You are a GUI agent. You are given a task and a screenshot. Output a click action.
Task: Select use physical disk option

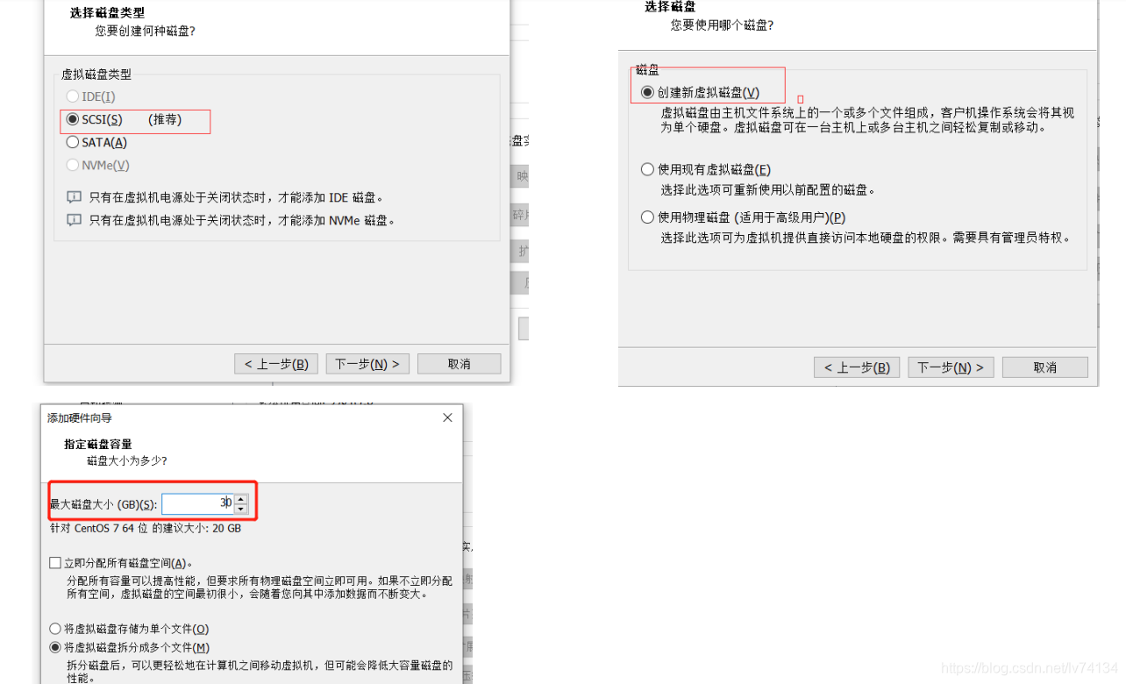(x=647, y=217)
